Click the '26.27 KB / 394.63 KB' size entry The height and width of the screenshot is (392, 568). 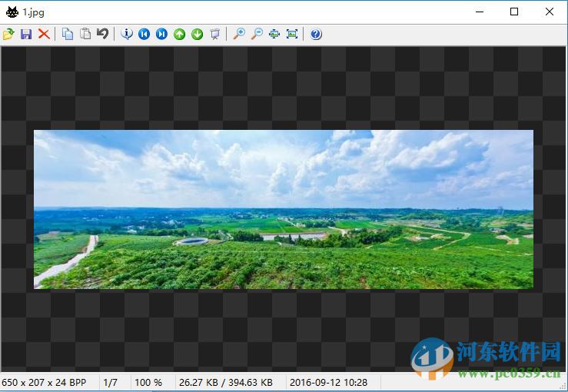[x=226, y=383]
